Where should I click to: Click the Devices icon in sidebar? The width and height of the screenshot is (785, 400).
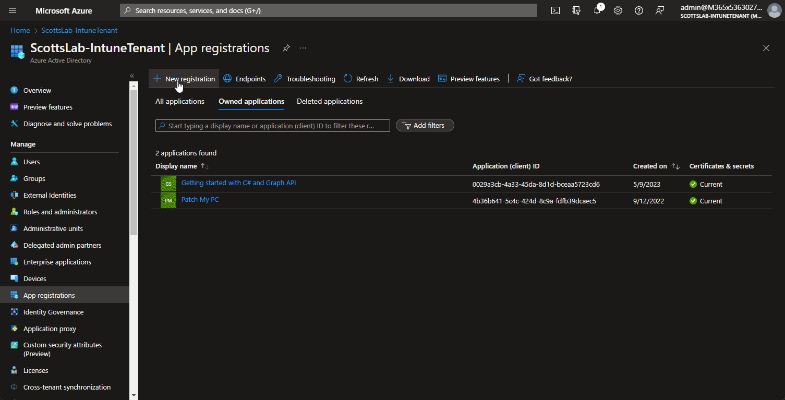coord(15,278)
